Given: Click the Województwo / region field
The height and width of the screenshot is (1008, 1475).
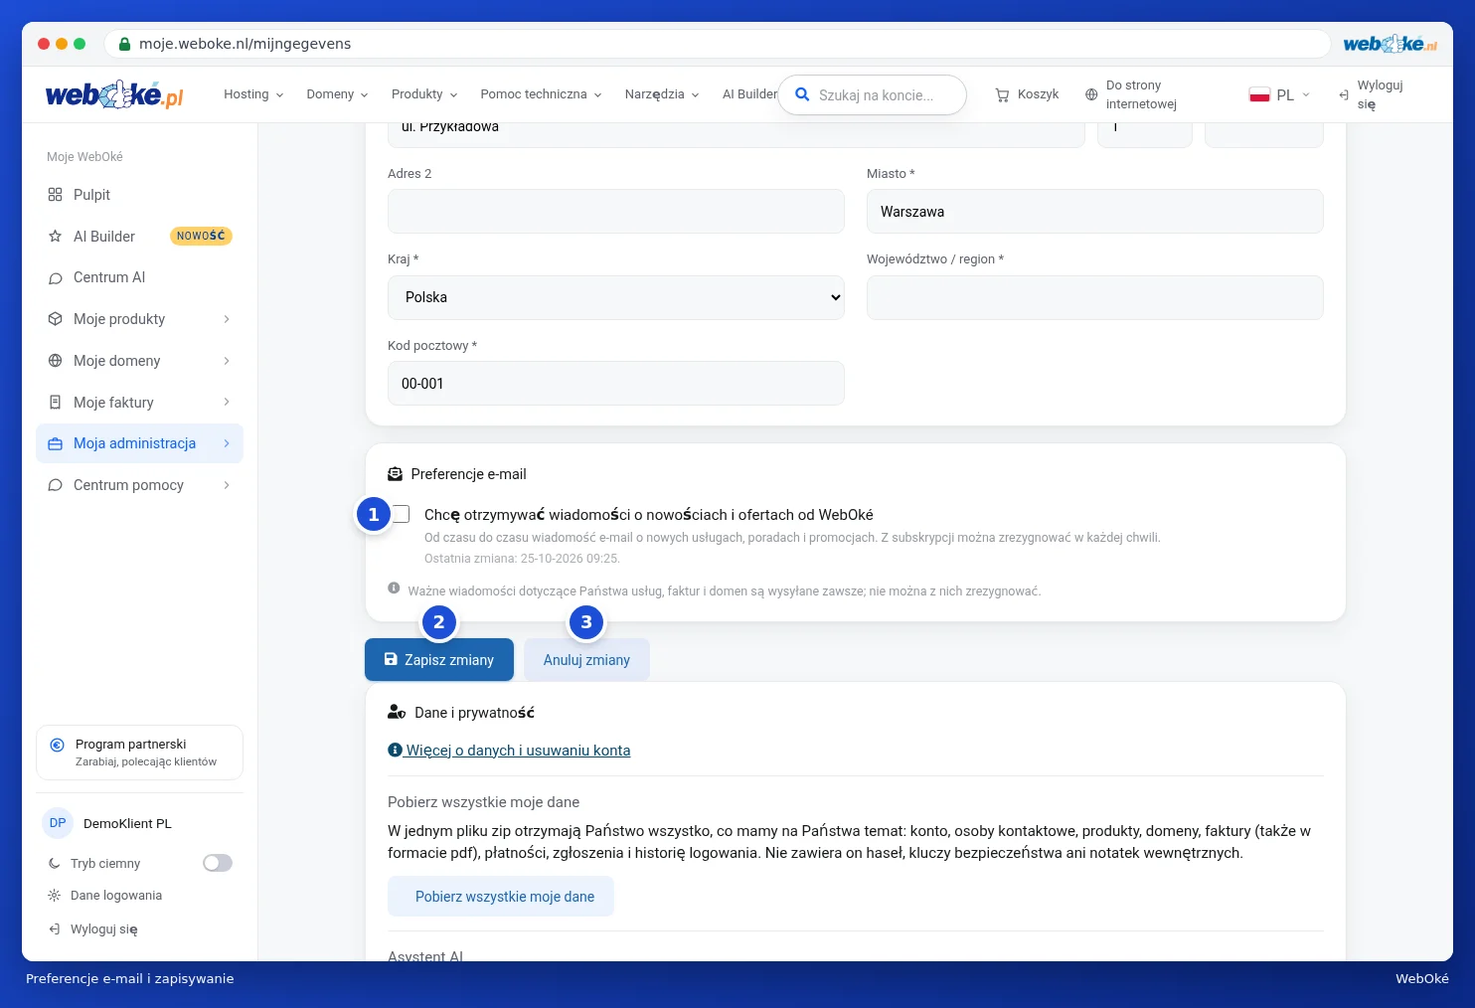Looking at the screenshot, I should (x=1095, y=297).
